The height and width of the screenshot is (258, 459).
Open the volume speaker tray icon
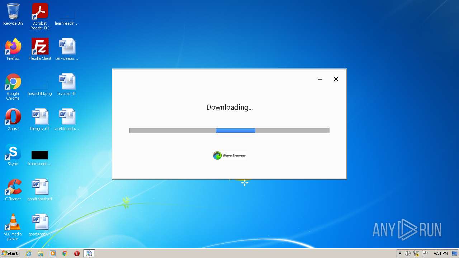point(408,253)
